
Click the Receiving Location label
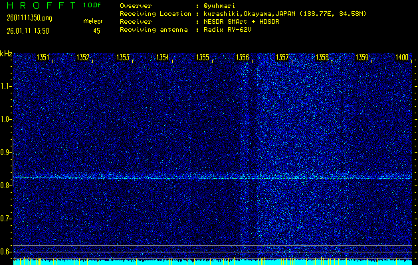(x=156, y=14)
